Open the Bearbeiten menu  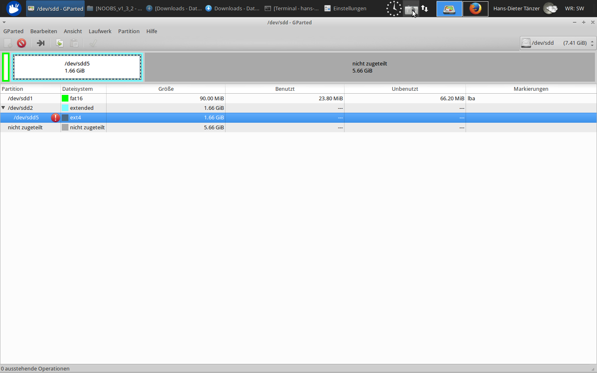[44, 31]
